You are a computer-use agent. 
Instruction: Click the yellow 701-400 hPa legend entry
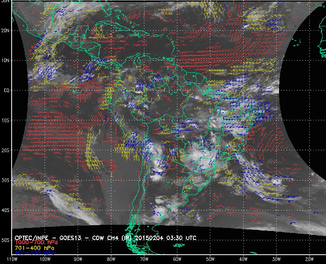pos(34,248)
